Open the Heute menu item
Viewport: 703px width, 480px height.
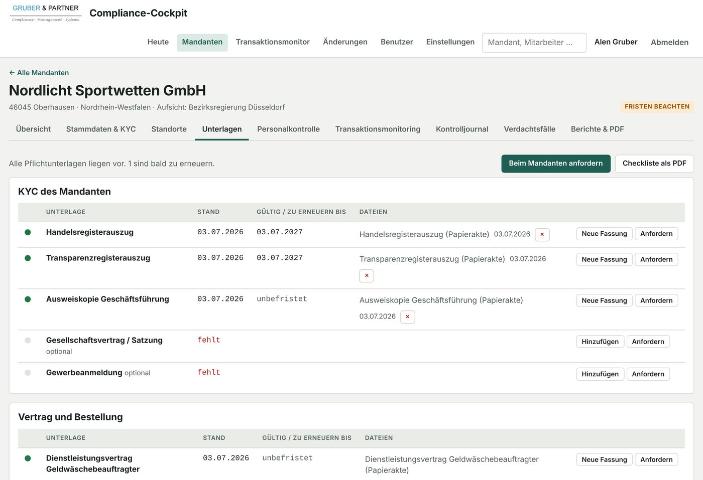pos(158,42)
